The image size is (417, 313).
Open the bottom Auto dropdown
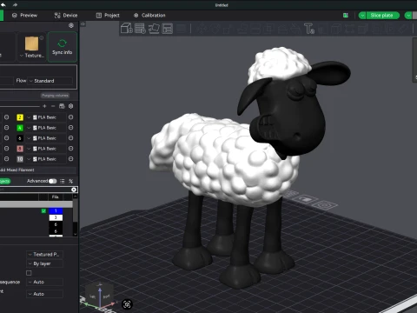coord(44,294)
